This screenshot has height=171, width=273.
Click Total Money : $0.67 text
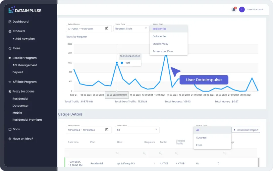click(x=227, y=101)
